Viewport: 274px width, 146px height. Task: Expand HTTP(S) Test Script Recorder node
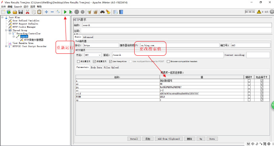6,46
